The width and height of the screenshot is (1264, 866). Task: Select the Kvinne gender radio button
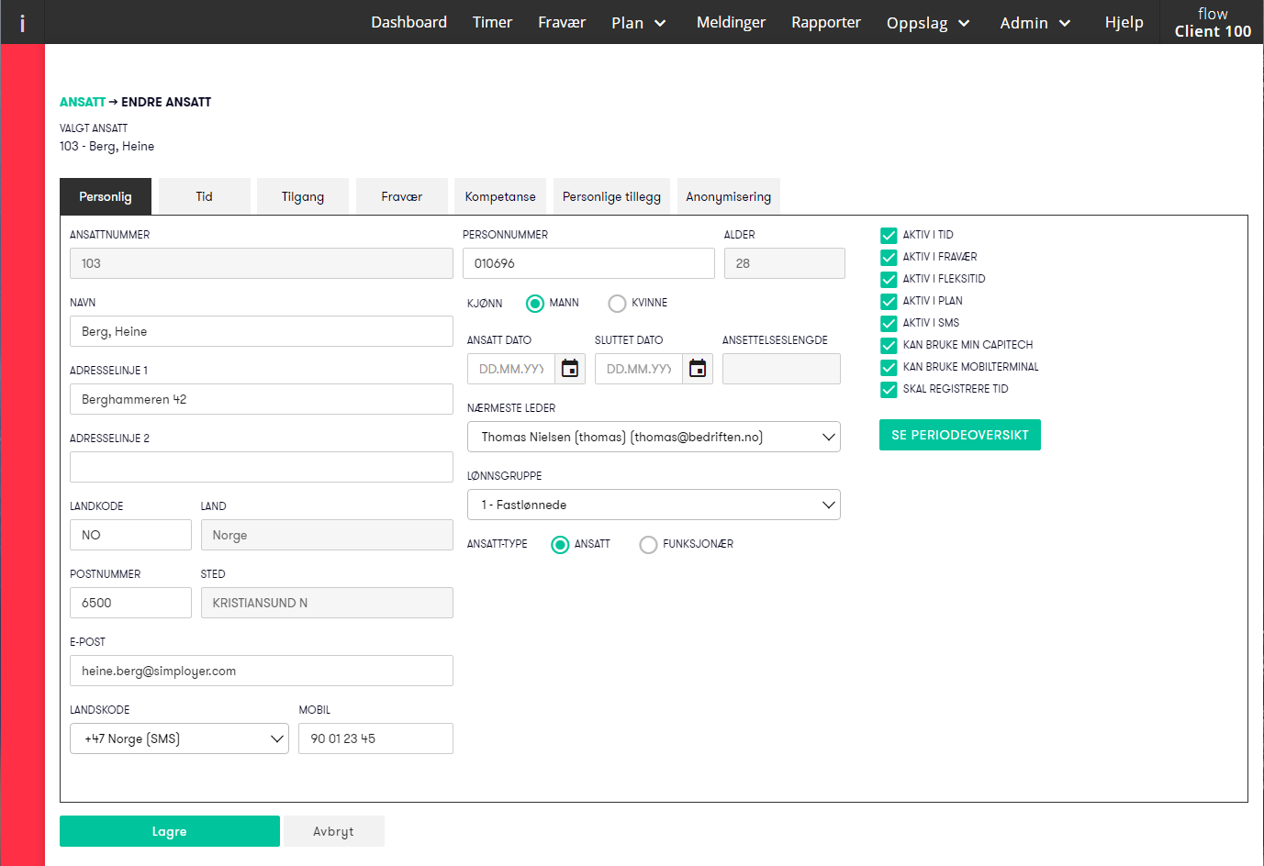pyautogui.click(x=617, y=303)
